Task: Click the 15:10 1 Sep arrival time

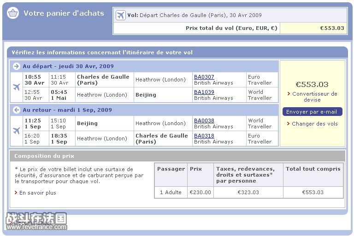Action: coord(58,124)
